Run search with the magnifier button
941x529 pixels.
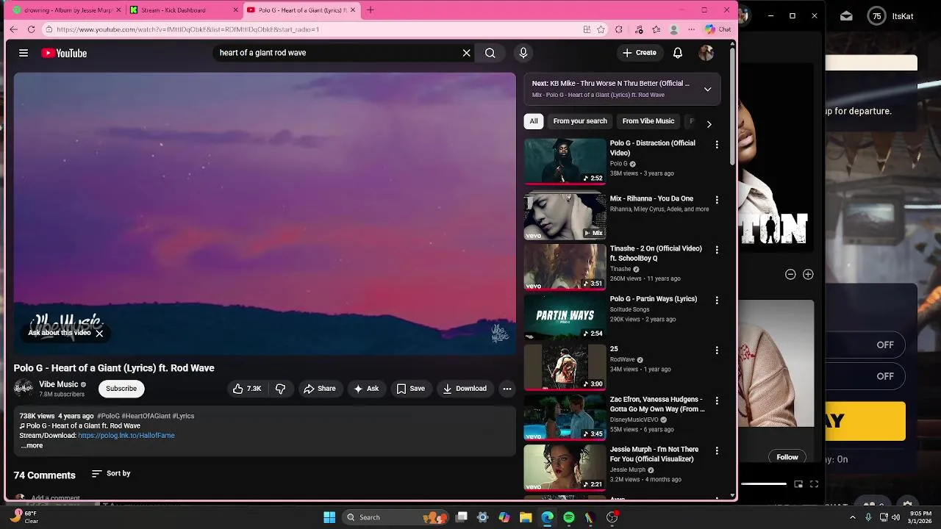point(490,53)
